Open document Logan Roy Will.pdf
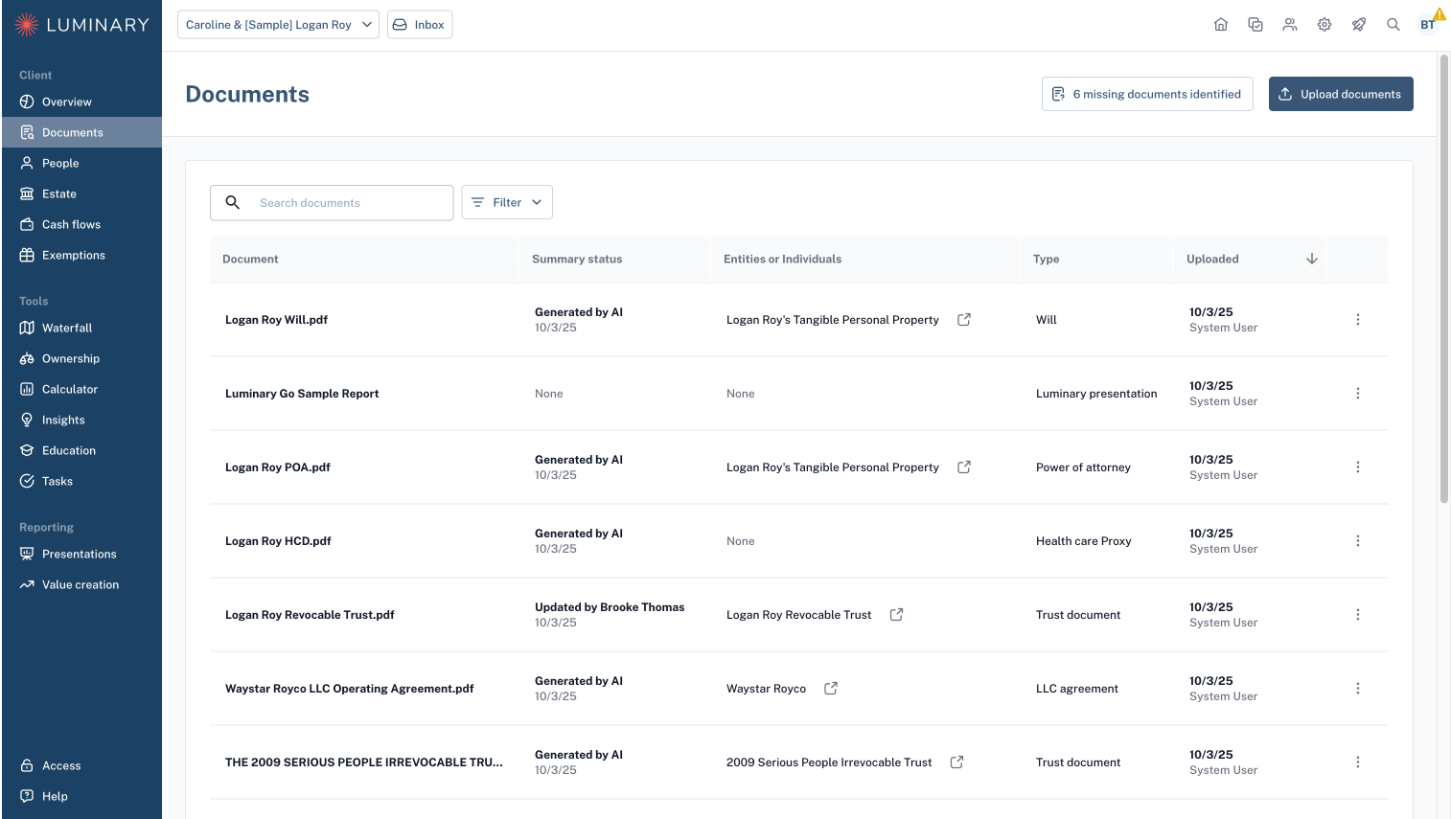The width and height of the screenshot is (1451, 819). coord(276,320)
